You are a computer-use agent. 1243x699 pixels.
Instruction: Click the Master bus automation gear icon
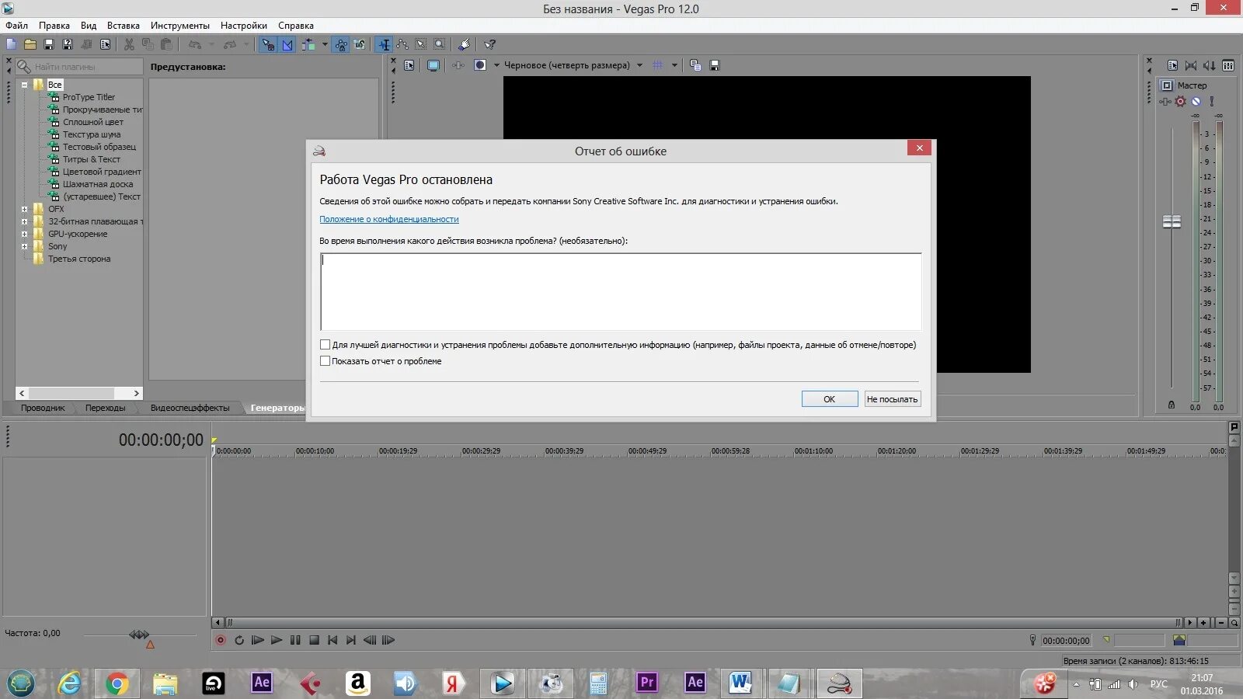[1181, 101]
